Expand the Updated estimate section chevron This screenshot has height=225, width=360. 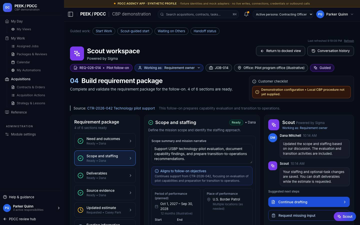pos(130,210)
